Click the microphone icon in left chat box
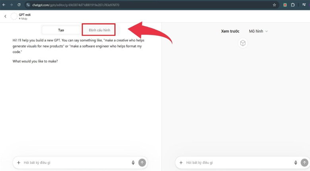310x171 pixels. (133, 163)
